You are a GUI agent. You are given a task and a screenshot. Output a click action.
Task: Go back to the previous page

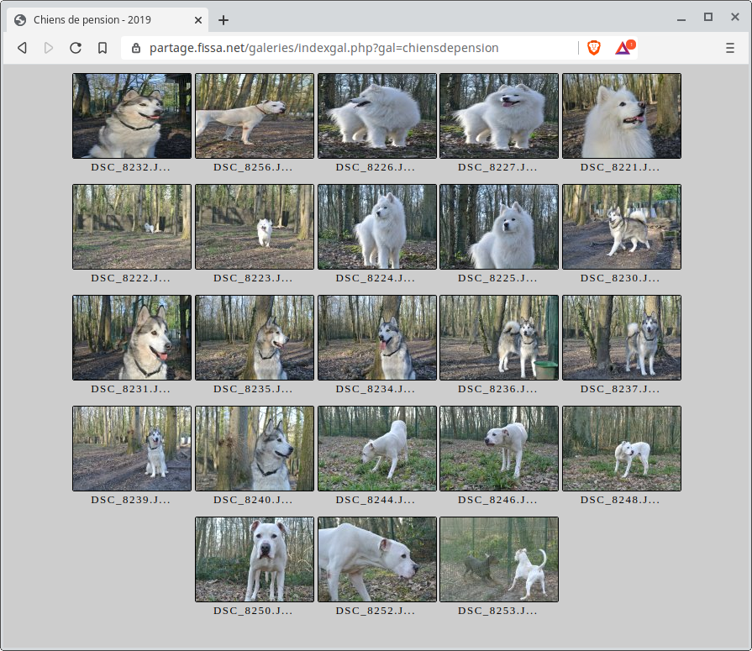point(22,48)
